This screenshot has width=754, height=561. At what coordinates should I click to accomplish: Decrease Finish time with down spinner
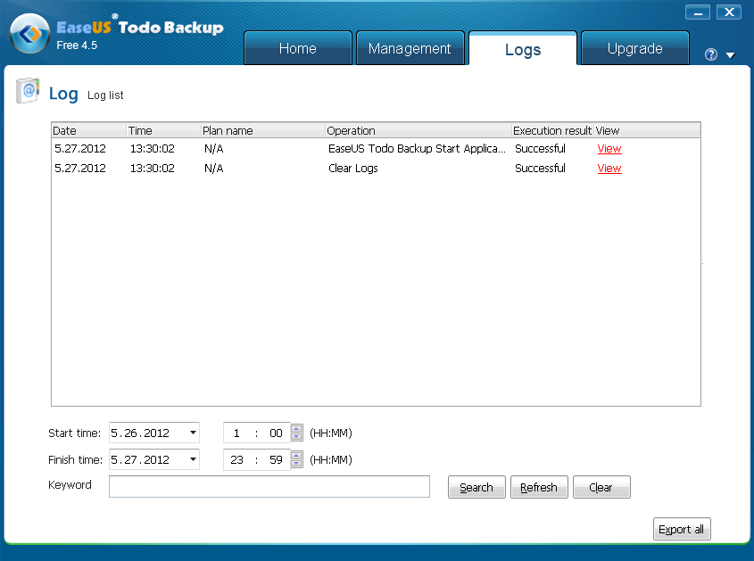pyautogui.click(x=297, y=464)
